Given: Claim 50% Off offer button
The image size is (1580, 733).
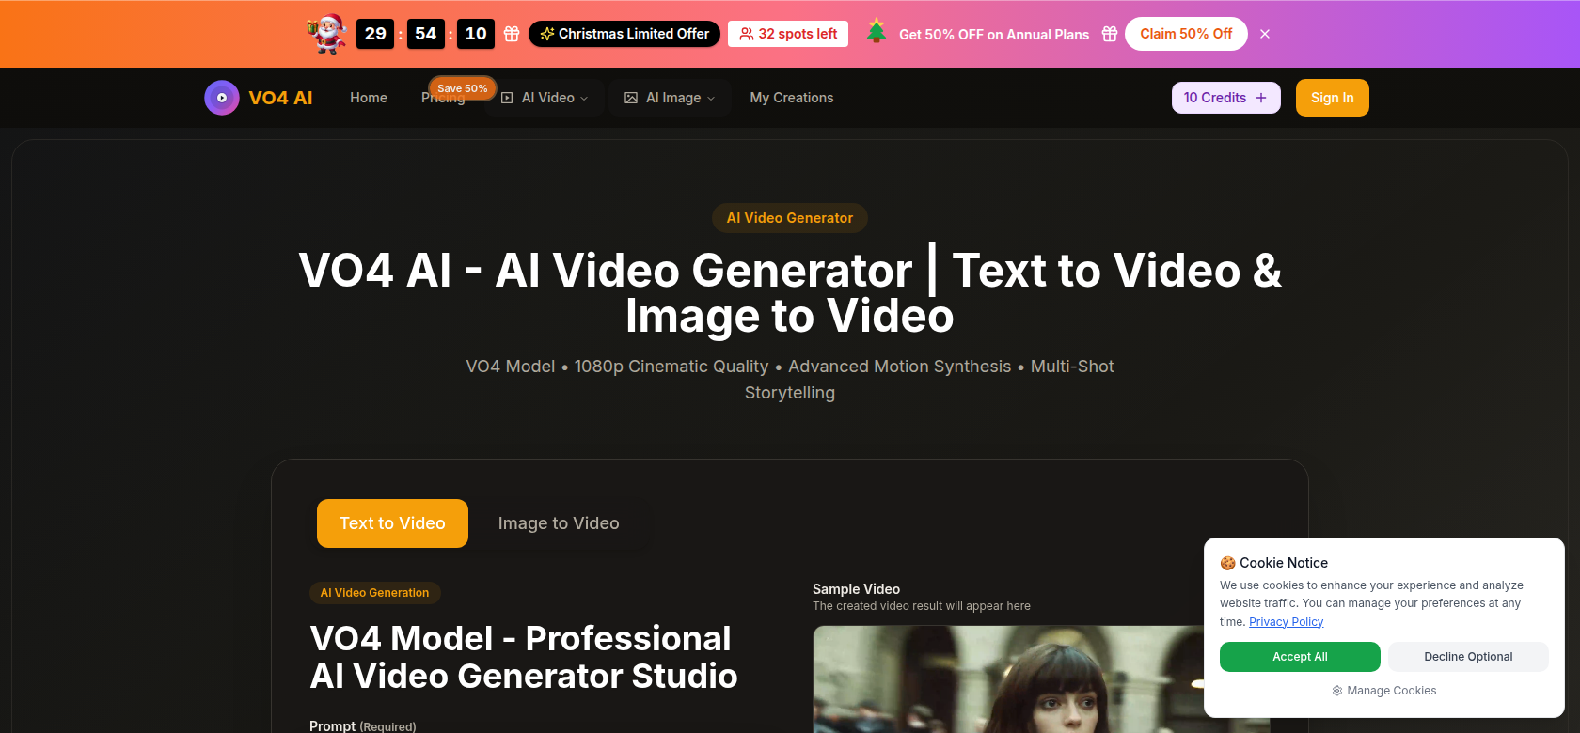Looking at the screenshot, I should pos(1186,34).
